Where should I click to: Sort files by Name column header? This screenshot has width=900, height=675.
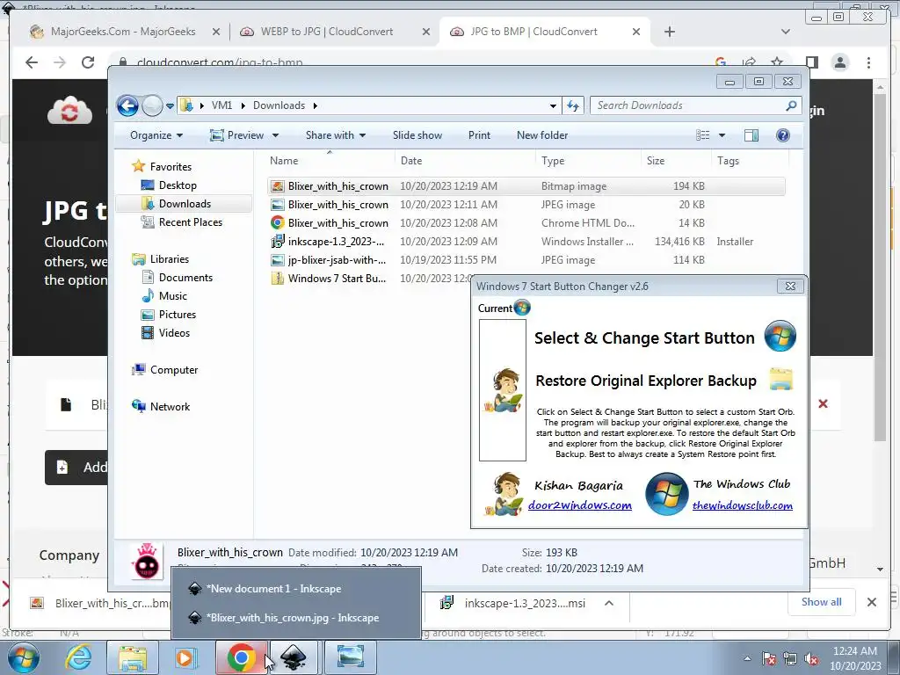284,161
